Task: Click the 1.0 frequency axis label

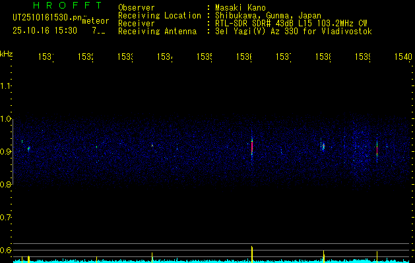Action: 6,119
